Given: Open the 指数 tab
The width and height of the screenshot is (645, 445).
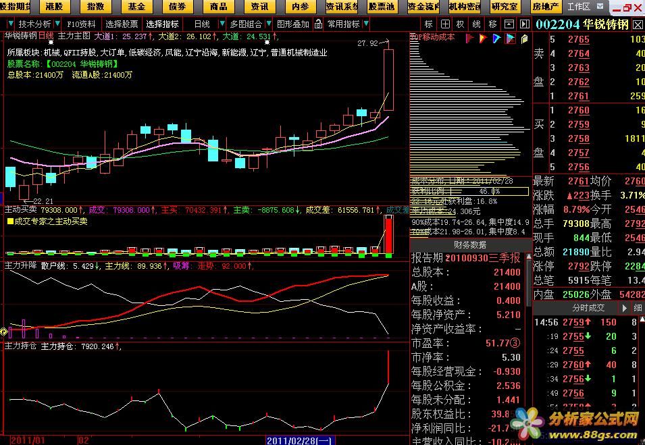Looking at the screenshot, I should click(95, 7).
